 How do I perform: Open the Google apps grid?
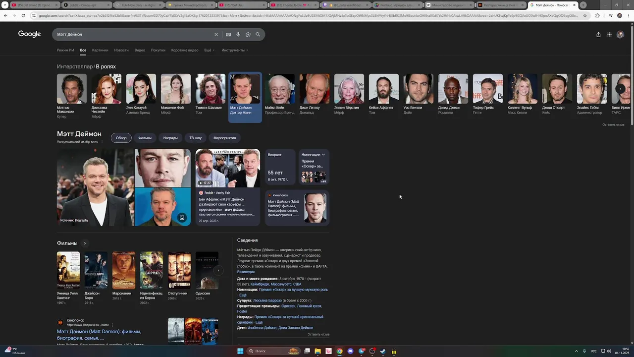(x=609, y=35)
